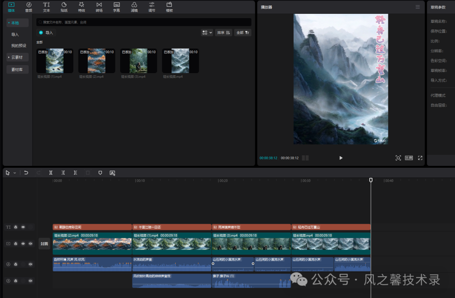Image resolution: width=455 pixels, height=298 pixels.
Task: Select the 延长视频 (3).mp4 timeline clip
Action: (x=251, y=243)
